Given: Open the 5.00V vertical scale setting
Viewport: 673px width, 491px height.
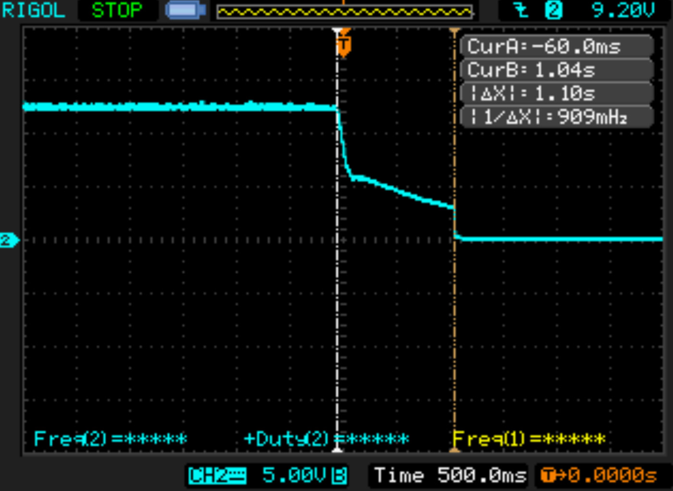Looking at the screenshot, I should pos(294,476).
